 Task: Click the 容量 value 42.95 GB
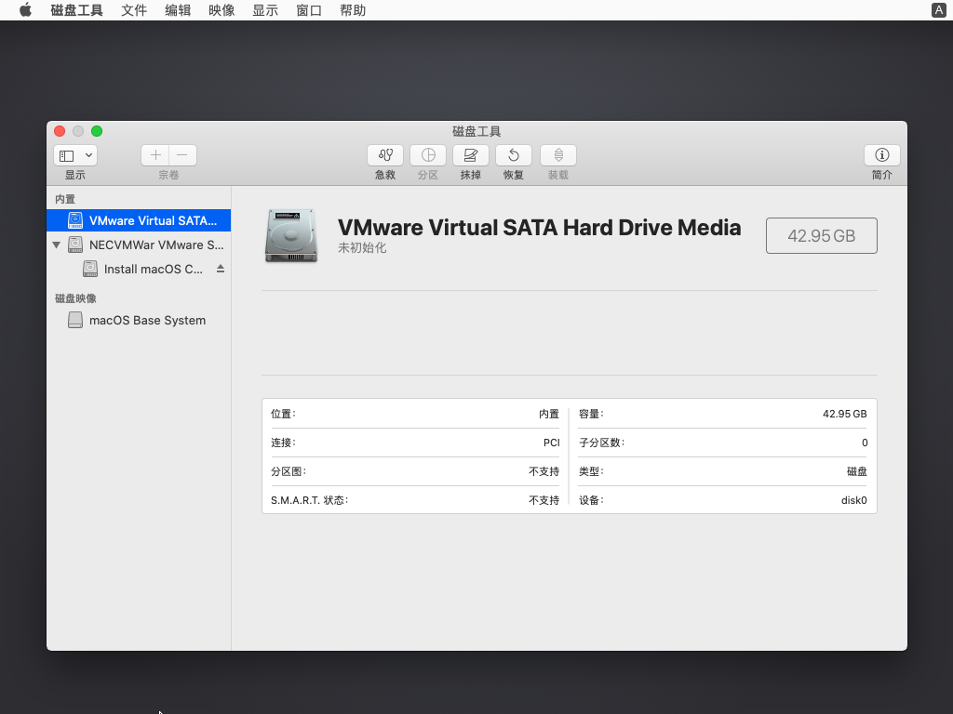(x=845, y=414)
